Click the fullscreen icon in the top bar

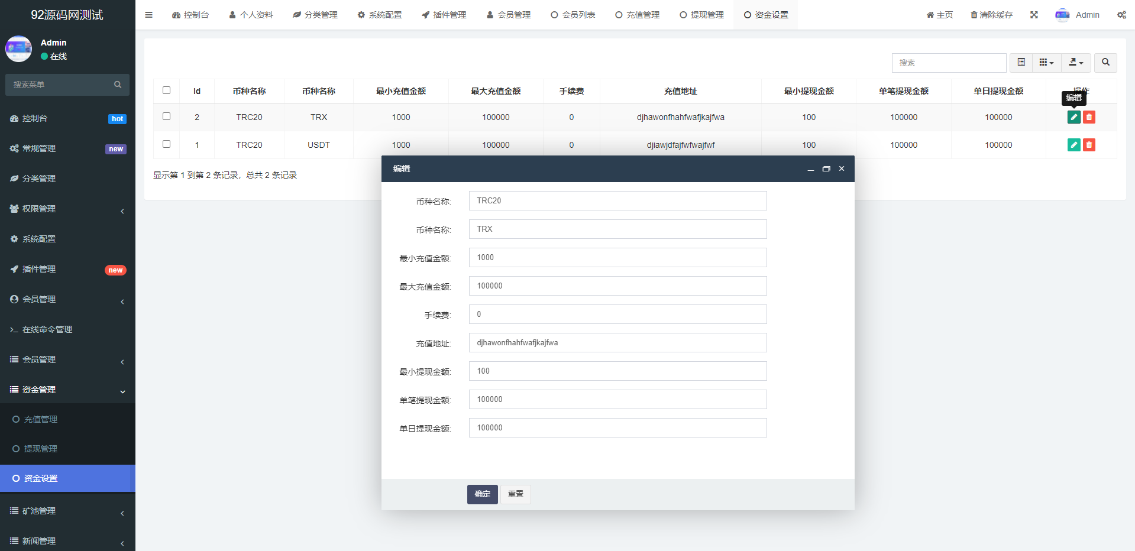(x=1034, y=15)
